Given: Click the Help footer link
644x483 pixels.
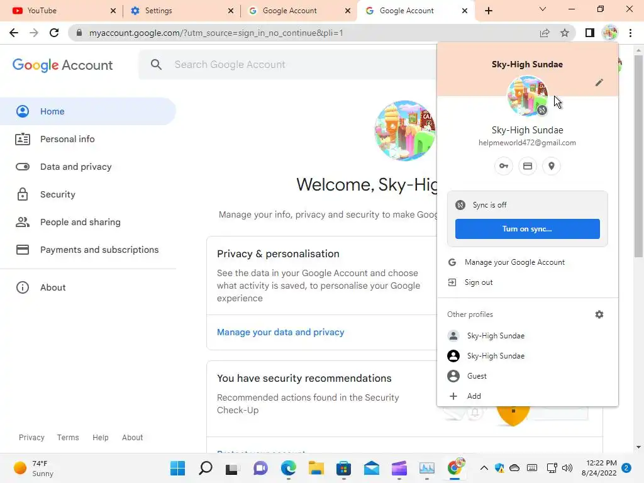Looking at the screenshot, I should coord(100,438).
